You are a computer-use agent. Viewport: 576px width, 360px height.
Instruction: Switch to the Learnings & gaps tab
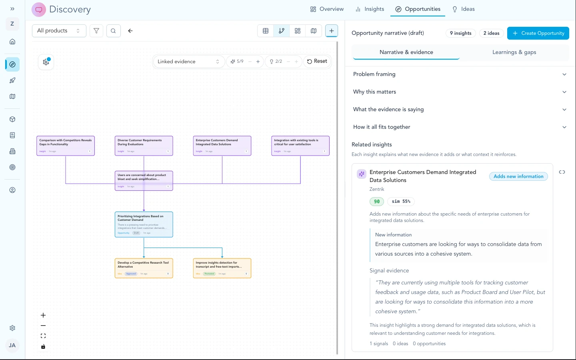(514, 52)
